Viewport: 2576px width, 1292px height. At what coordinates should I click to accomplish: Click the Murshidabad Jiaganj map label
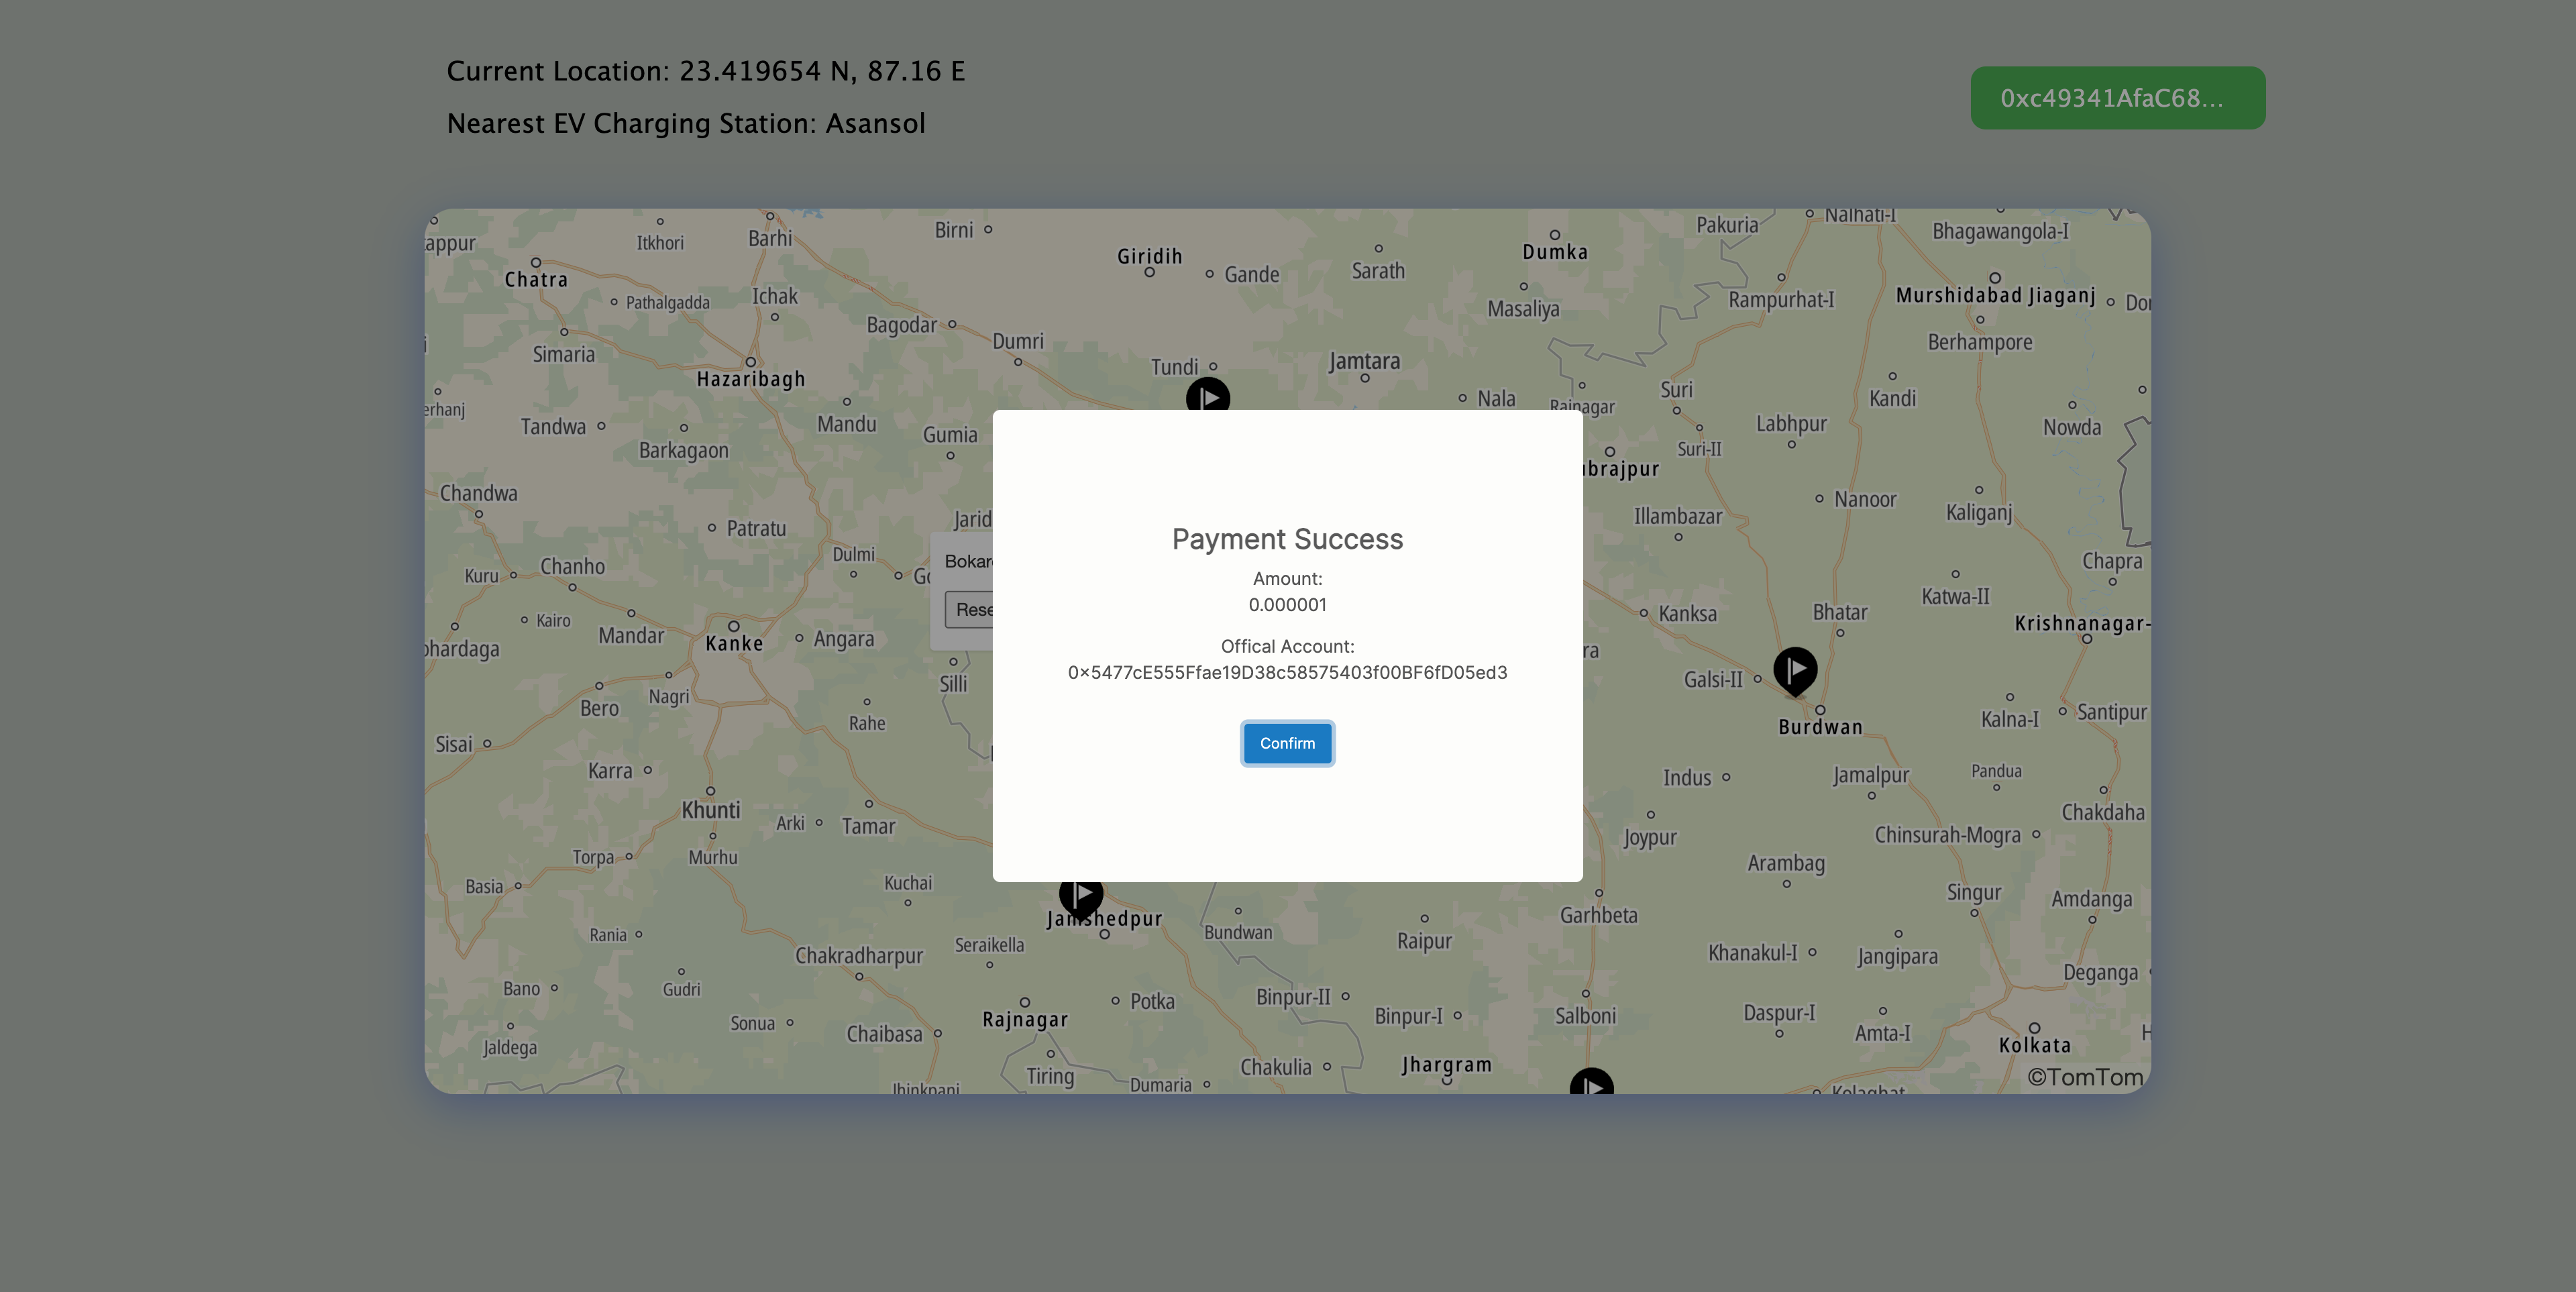point(1995,295)
